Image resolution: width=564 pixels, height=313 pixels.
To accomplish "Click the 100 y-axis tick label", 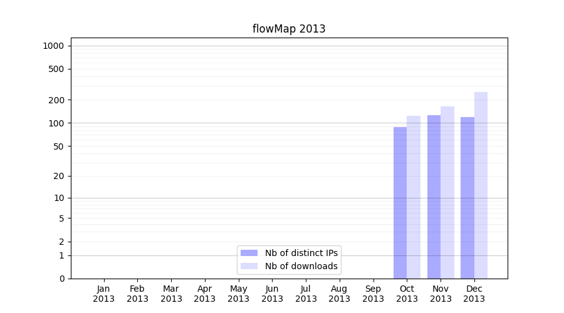I will [x=56, y=123].
